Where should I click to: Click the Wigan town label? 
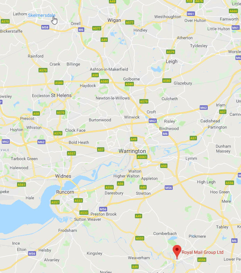point(114,20)
